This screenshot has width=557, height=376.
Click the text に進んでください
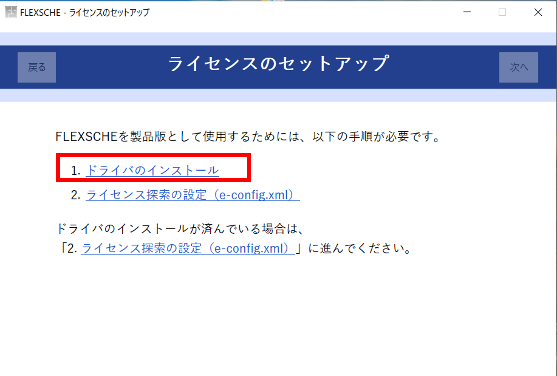359,248
